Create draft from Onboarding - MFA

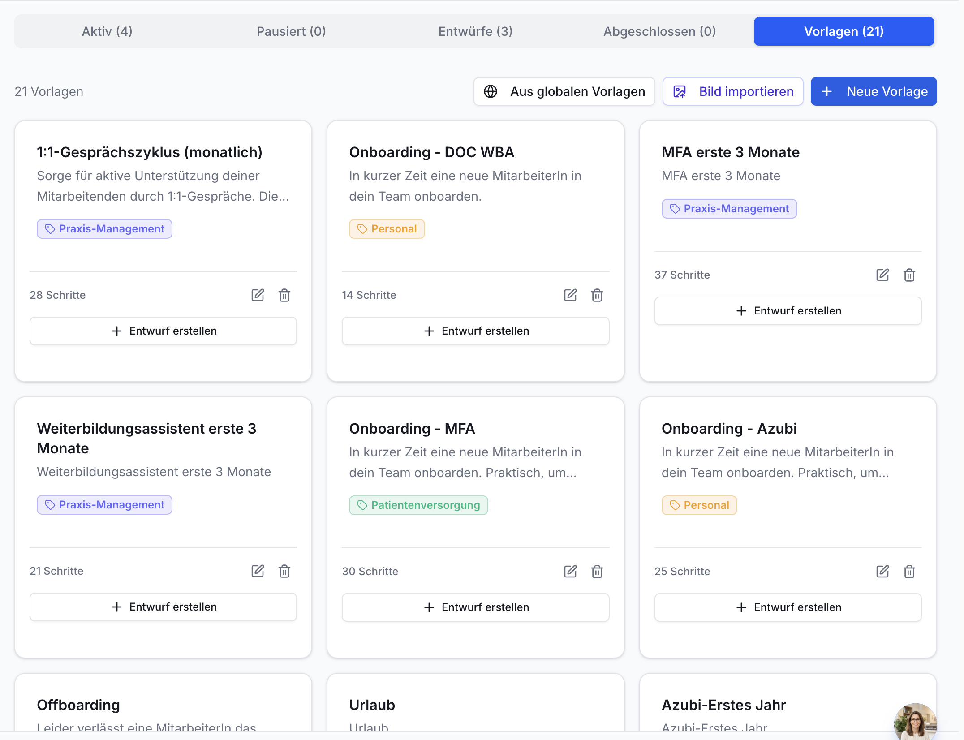[475, 607]
